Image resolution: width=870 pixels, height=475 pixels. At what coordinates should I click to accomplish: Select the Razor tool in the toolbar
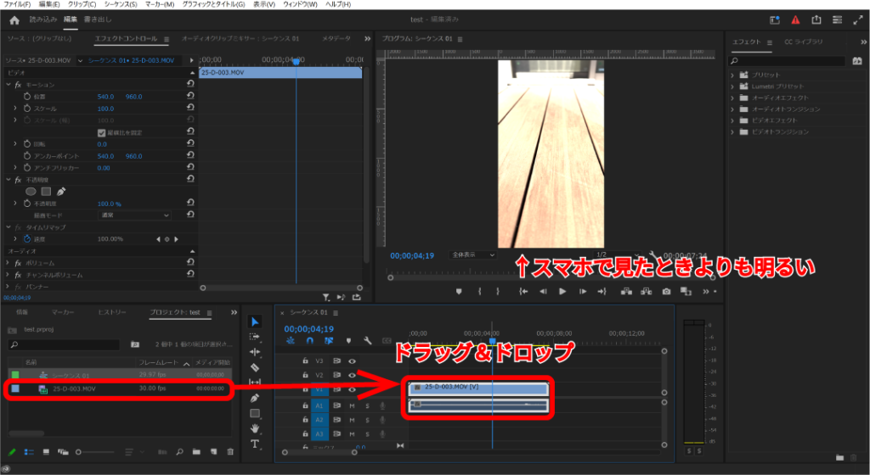tap(255, 367)
